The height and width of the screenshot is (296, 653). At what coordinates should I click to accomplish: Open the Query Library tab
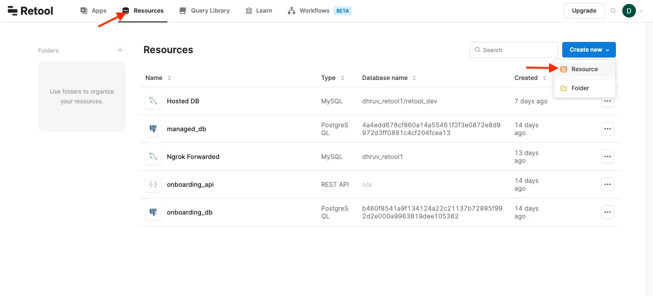tap(204, 11)
